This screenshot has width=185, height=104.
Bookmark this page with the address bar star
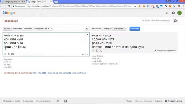tap(135, 6)
